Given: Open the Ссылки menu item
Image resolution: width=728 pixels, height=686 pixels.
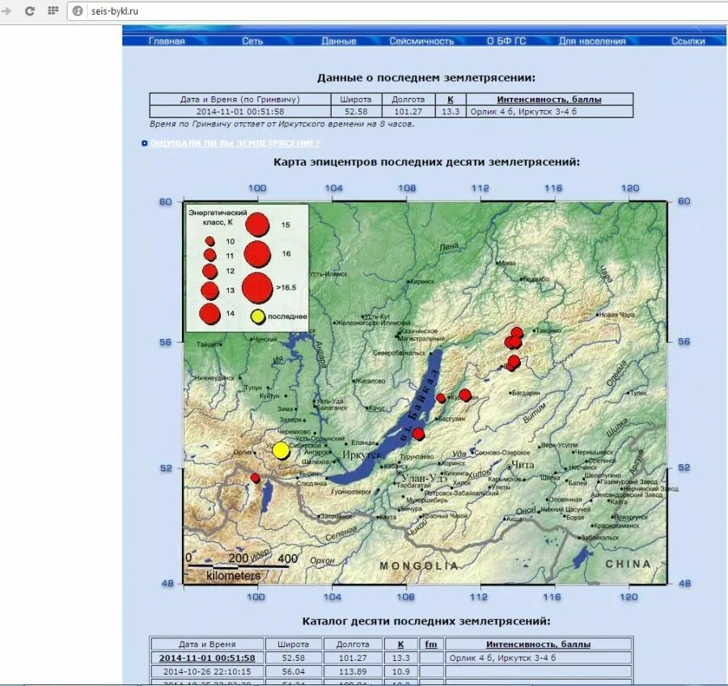Looking at the screenshot, I should click(x=688, y=41).
